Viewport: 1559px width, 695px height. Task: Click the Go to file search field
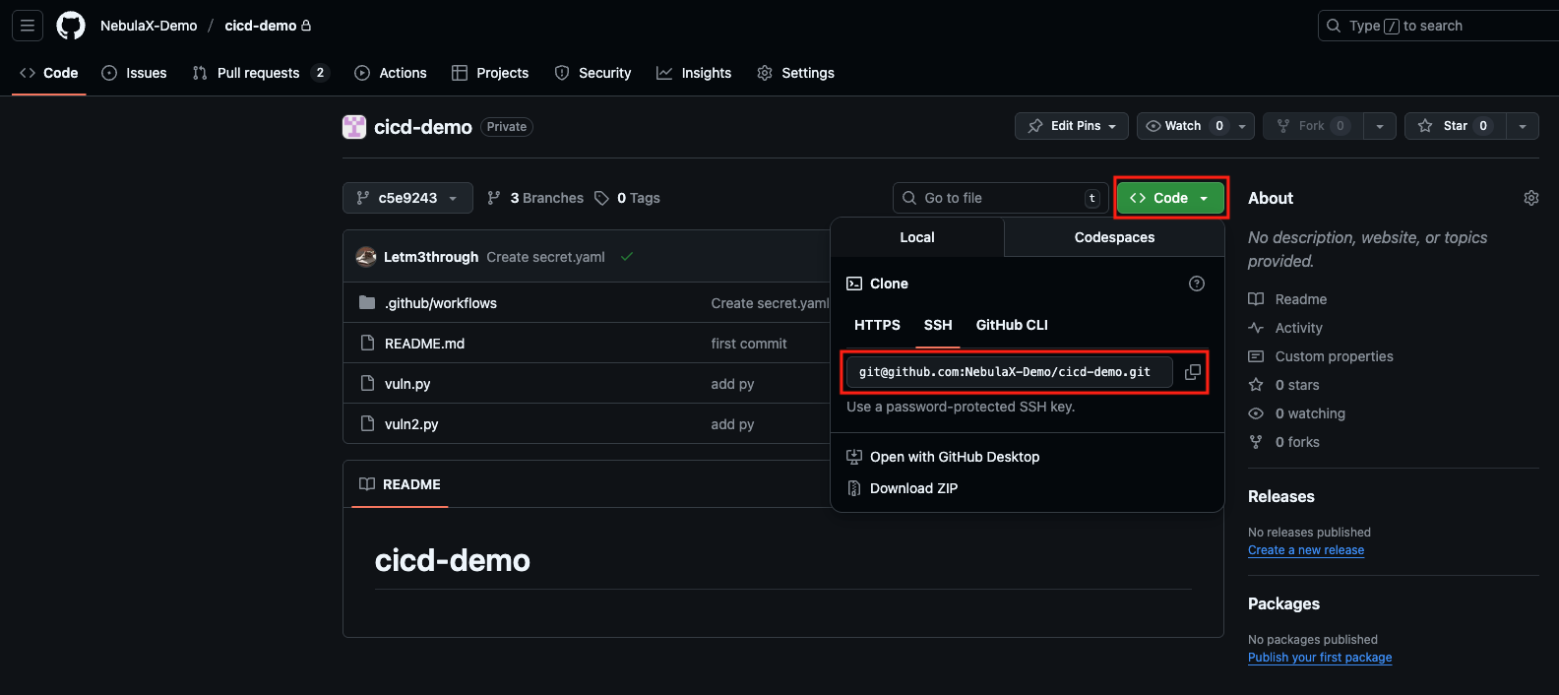click(x=1000, y=198)
